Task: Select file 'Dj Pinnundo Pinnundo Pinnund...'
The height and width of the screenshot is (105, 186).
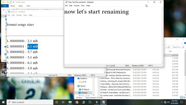Action: (119, 70)
